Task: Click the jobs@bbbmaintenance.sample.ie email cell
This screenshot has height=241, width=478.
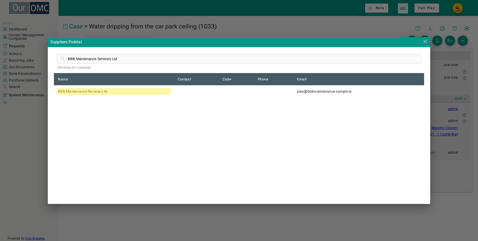Action: point(324,91)
